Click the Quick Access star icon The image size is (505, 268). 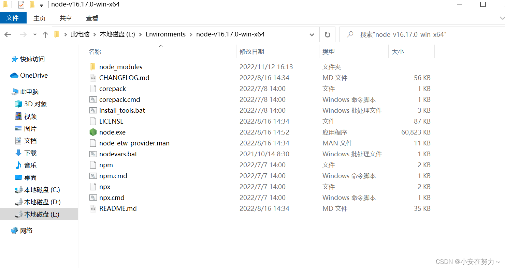14,59
